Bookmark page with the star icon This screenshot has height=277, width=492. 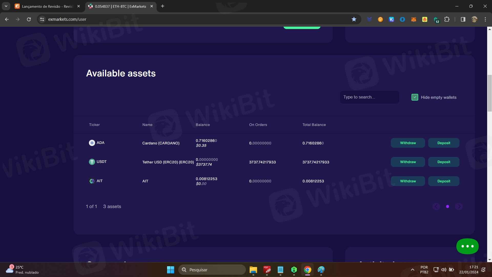pos(354,19)
